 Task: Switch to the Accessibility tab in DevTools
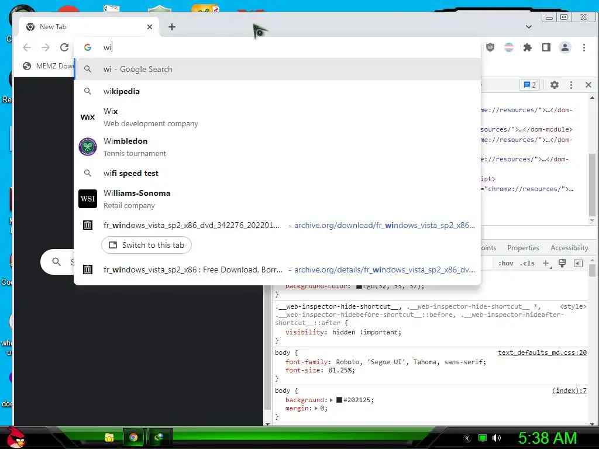pos(569,248)
